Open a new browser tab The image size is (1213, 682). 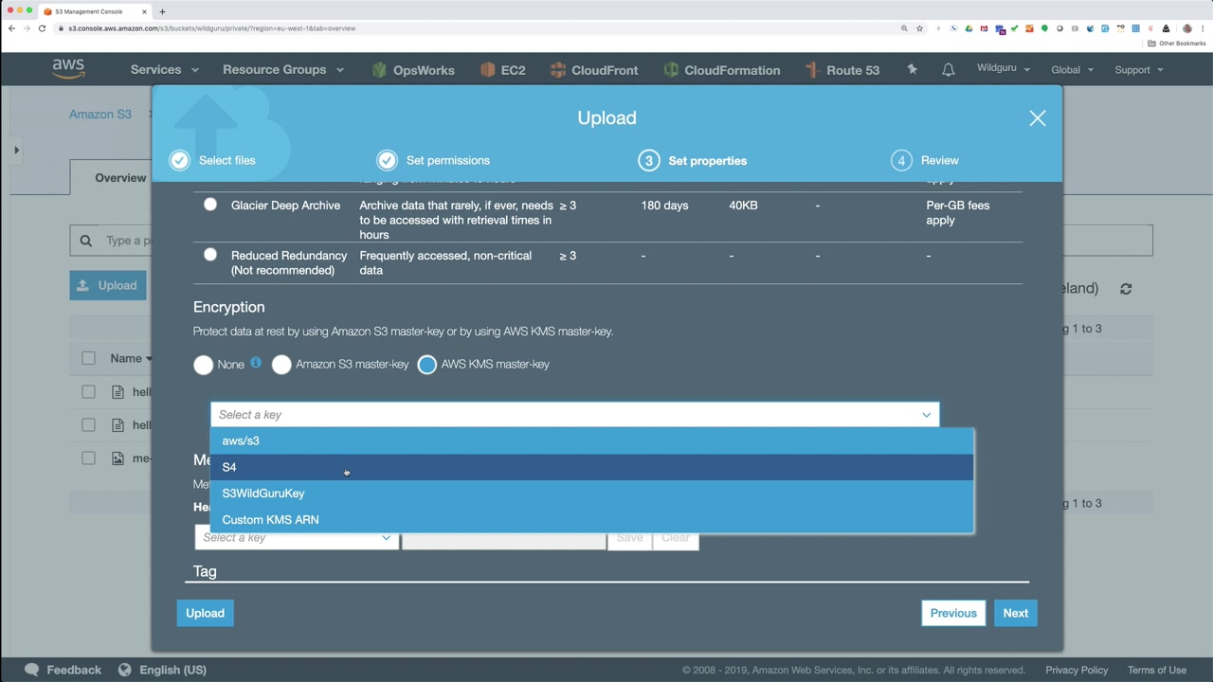coord(162,11)
